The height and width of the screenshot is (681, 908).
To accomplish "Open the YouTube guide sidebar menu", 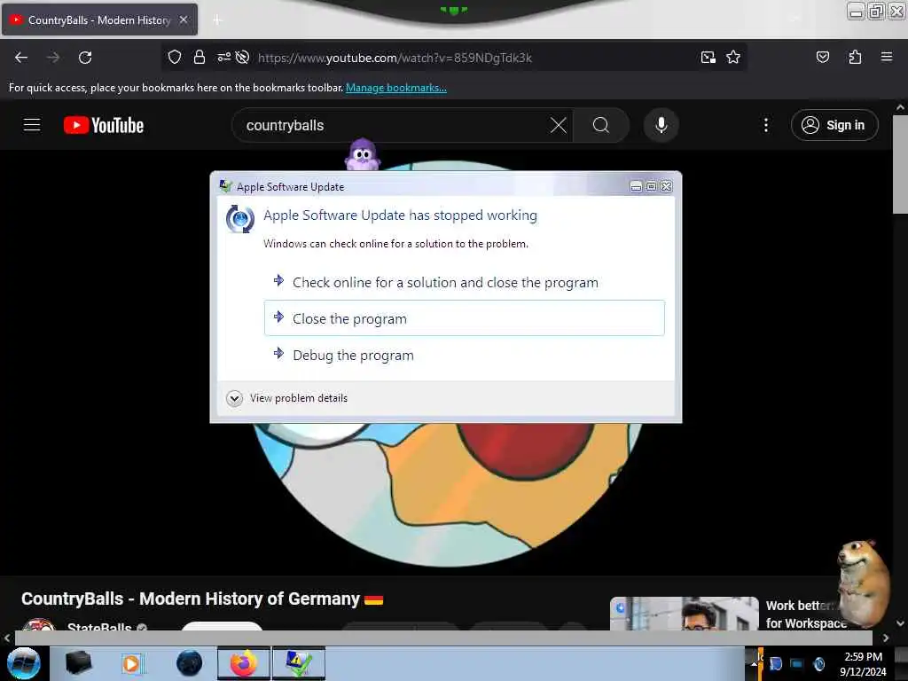I will point(32,125).
